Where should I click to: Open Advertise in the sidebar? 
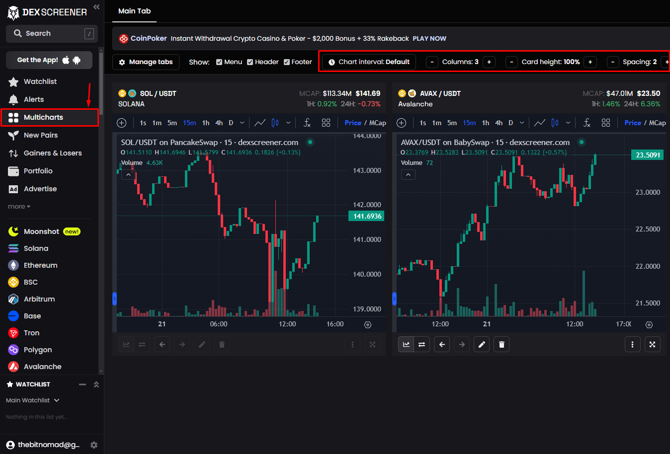click(x=32, y=189)
